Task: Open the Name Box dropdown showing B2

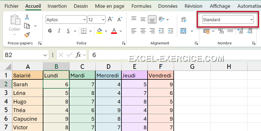Action: pos(45,55)
